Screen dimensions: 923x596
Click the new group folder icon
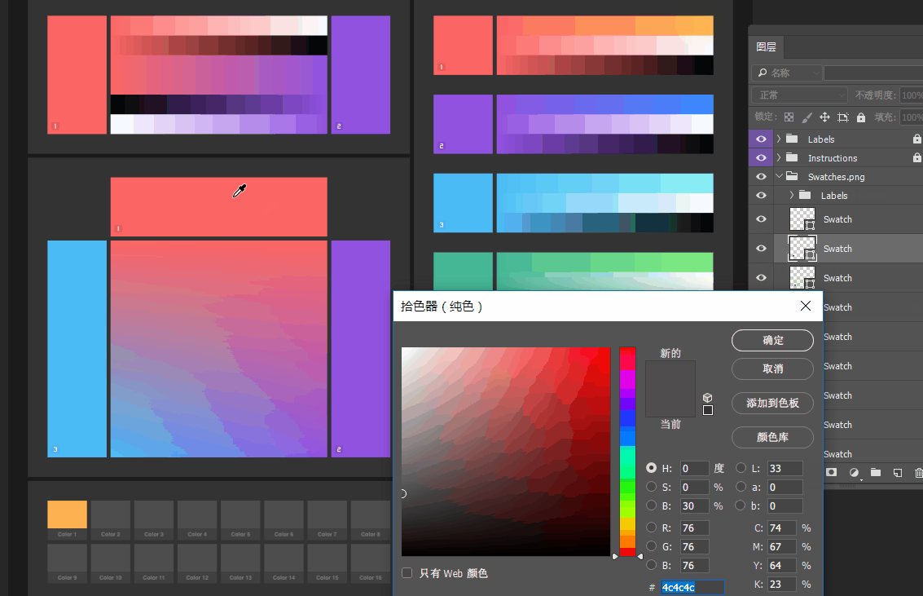tap(876, 472)
